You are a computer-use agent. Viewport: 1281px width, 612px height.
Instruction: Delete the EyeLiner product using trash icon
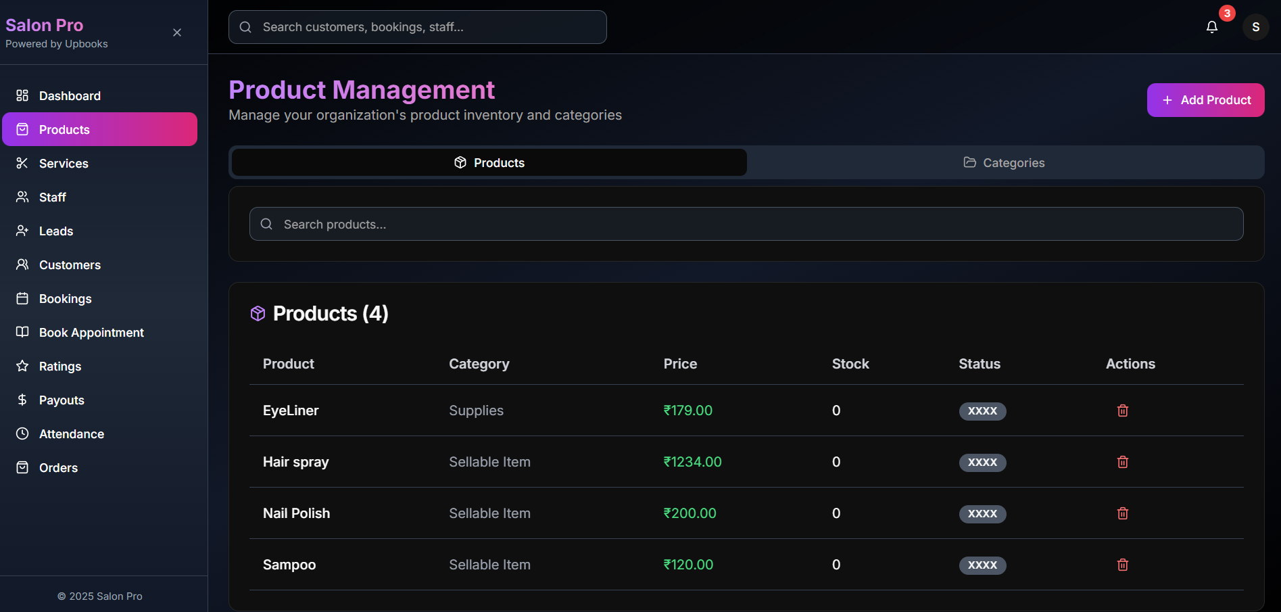point(1122,410)
